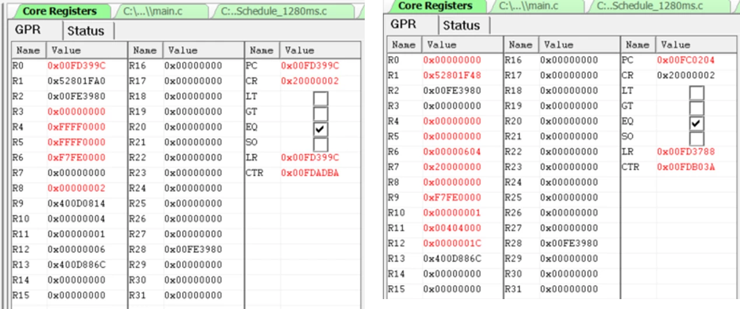740x309 pixels.
Task: Select LR value 0x00FD399C in left panel
Action: (x=310, y=157)
